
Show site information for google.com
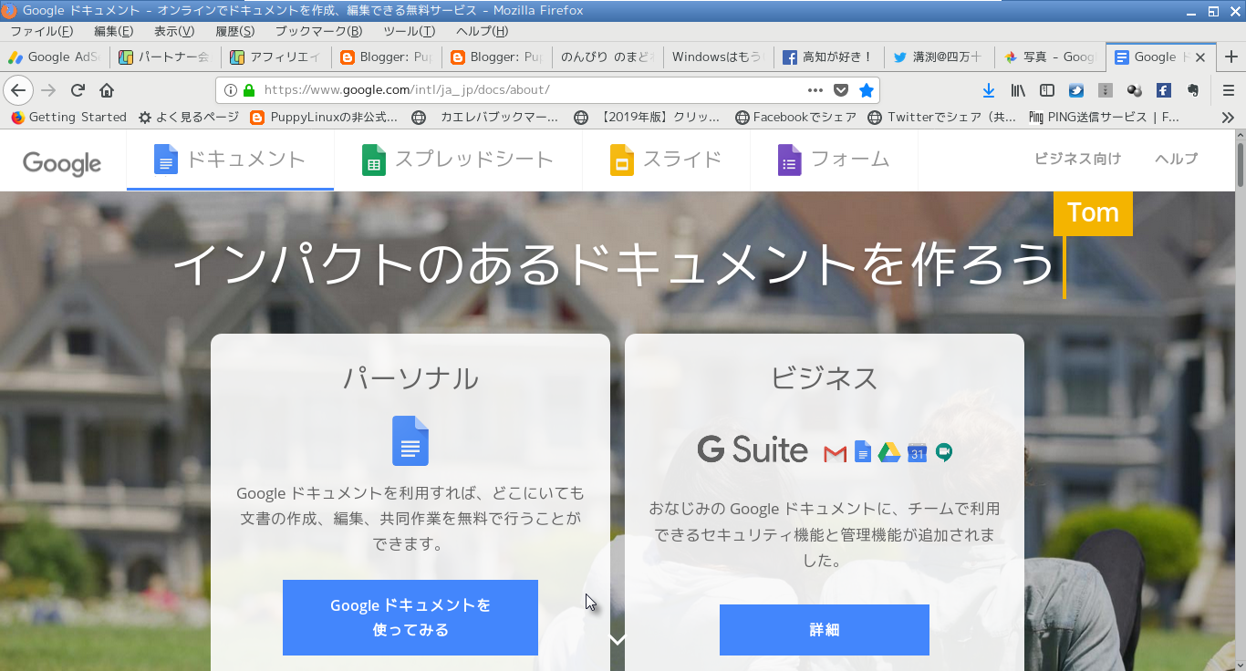(x=230, y=90)
